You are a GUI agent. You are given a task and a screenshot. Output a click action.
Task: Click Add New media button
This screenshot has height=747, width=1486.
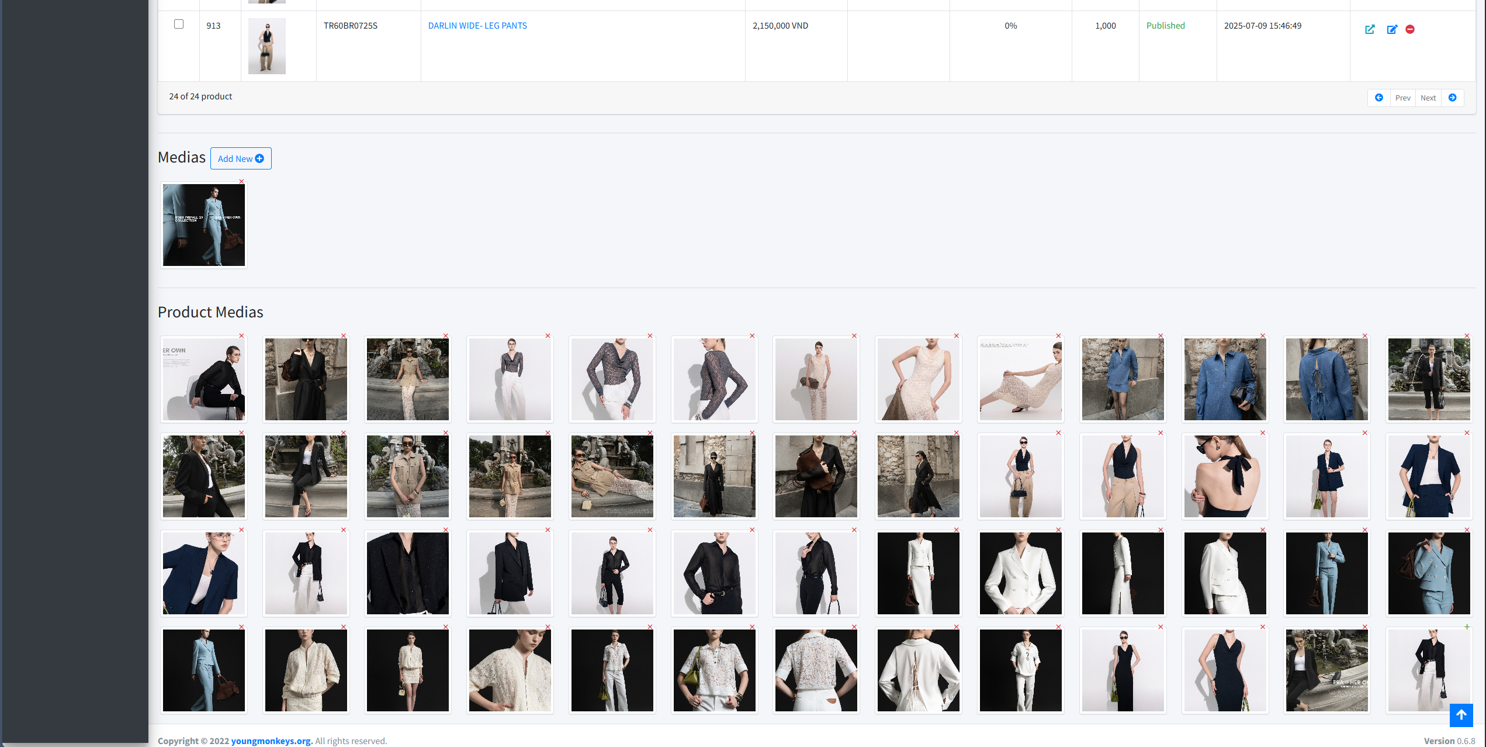click(241, 158)
